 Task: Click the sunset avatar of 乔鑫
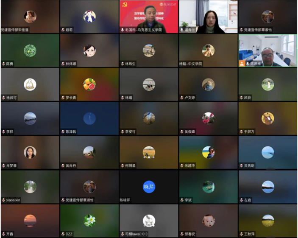(30, 221)
